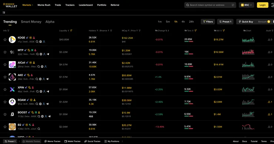Image resolution: width=274 pixels, height=144 pixels.
Task: Star the MTP token as favorite
Action: tap(5, 52)
